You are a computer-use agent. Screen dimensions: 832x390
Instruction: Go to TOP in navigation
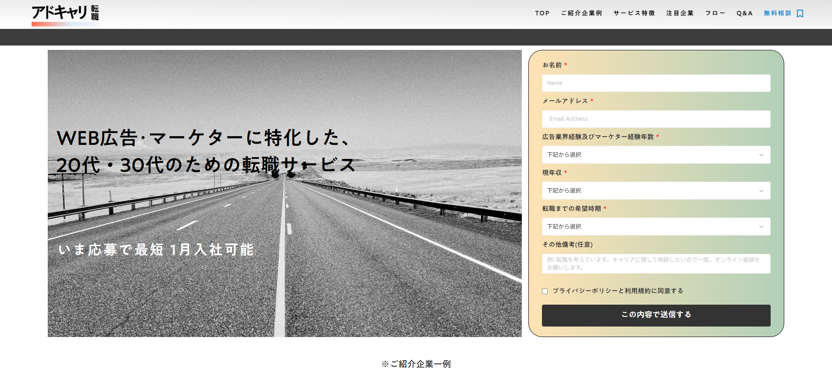(x=542, y=13)
